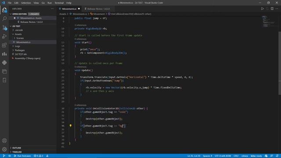Select Release Notes 1.63.0 in Open Editors
This screenshot has width=281, height=158.
[x=33, y=22]
